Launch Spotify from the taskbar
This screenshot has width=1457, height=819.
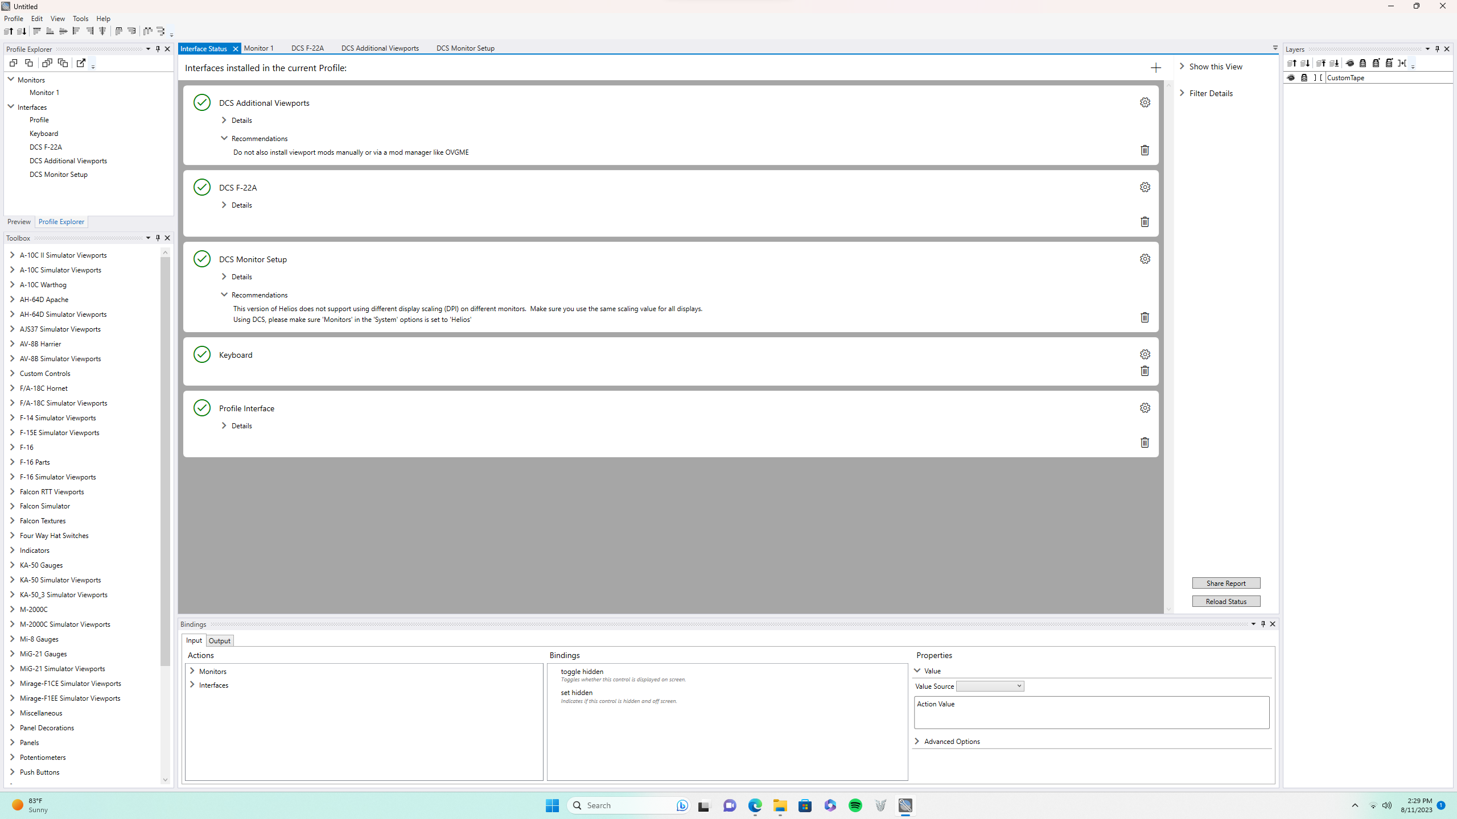[855, 805]
